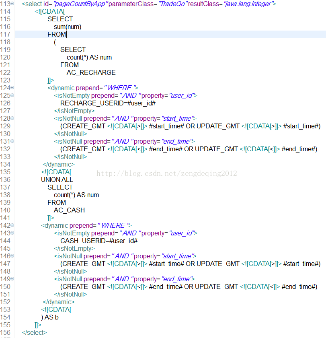This screenshot has height=338, width=326.
Task: Click SELECT keyword on line 137
Action: click(x=60, y=188)
